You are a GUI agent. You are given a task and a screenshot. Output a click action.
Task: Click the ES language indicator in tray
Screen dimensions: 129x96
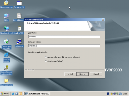108,94
